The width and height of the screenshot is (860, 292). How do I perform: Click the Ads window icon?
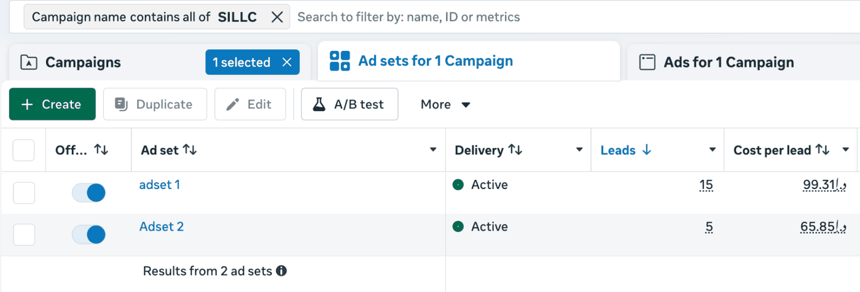647,63
